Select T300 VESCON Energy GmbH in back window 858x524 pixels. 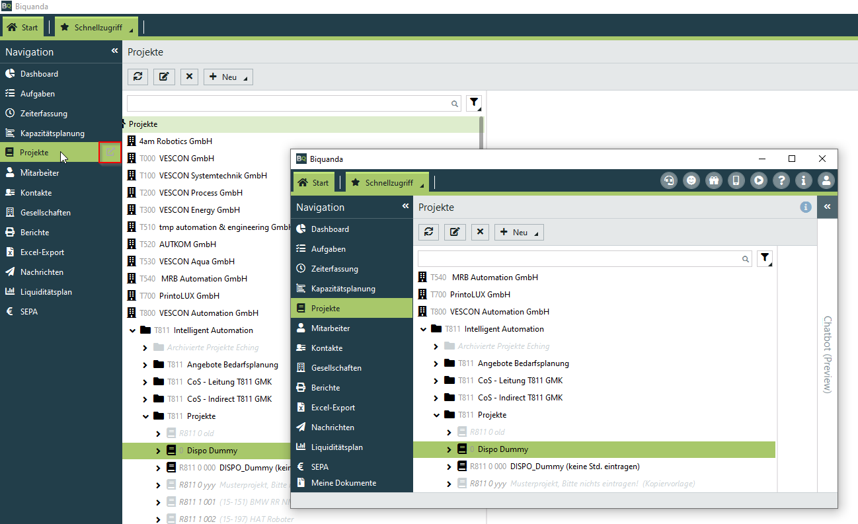190,210
